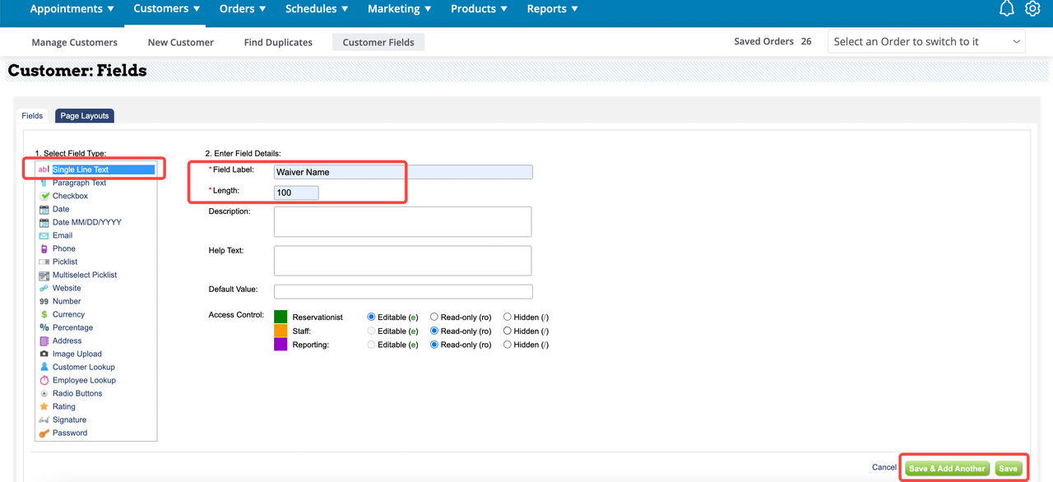This screenshot has width=1053, height=482.
Task: Choose the Address field icon
Action: coord(44,341)
